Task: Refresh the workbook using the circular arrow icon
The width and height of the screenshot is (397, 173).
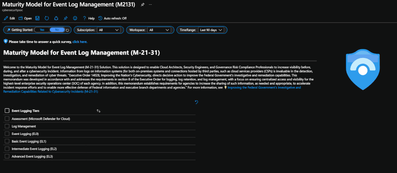Action: coord(47,18)
